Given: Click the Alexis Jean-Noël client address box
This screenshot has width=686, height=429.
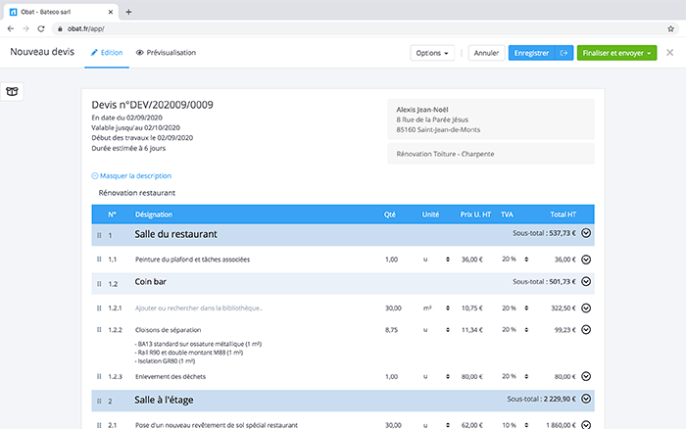Looking at the screenshot, I should (491, 119).
